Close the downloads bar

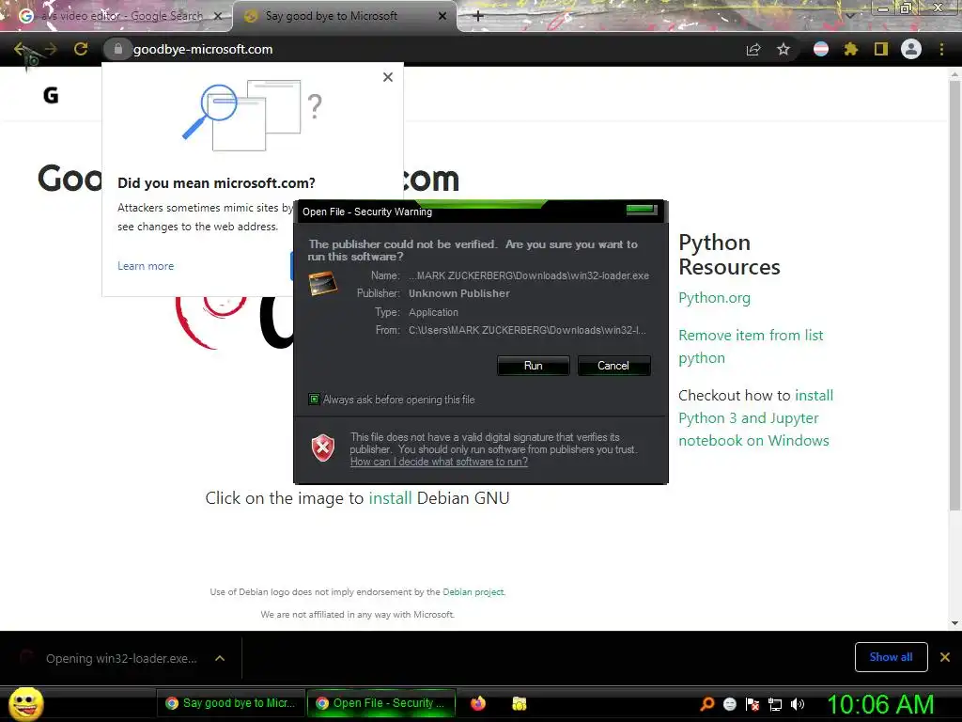pos(945,657)
